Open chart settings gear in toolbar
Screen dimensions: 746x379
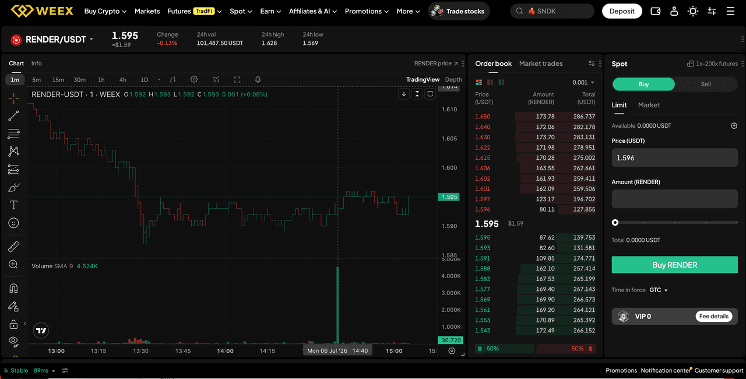pos(194,79)
